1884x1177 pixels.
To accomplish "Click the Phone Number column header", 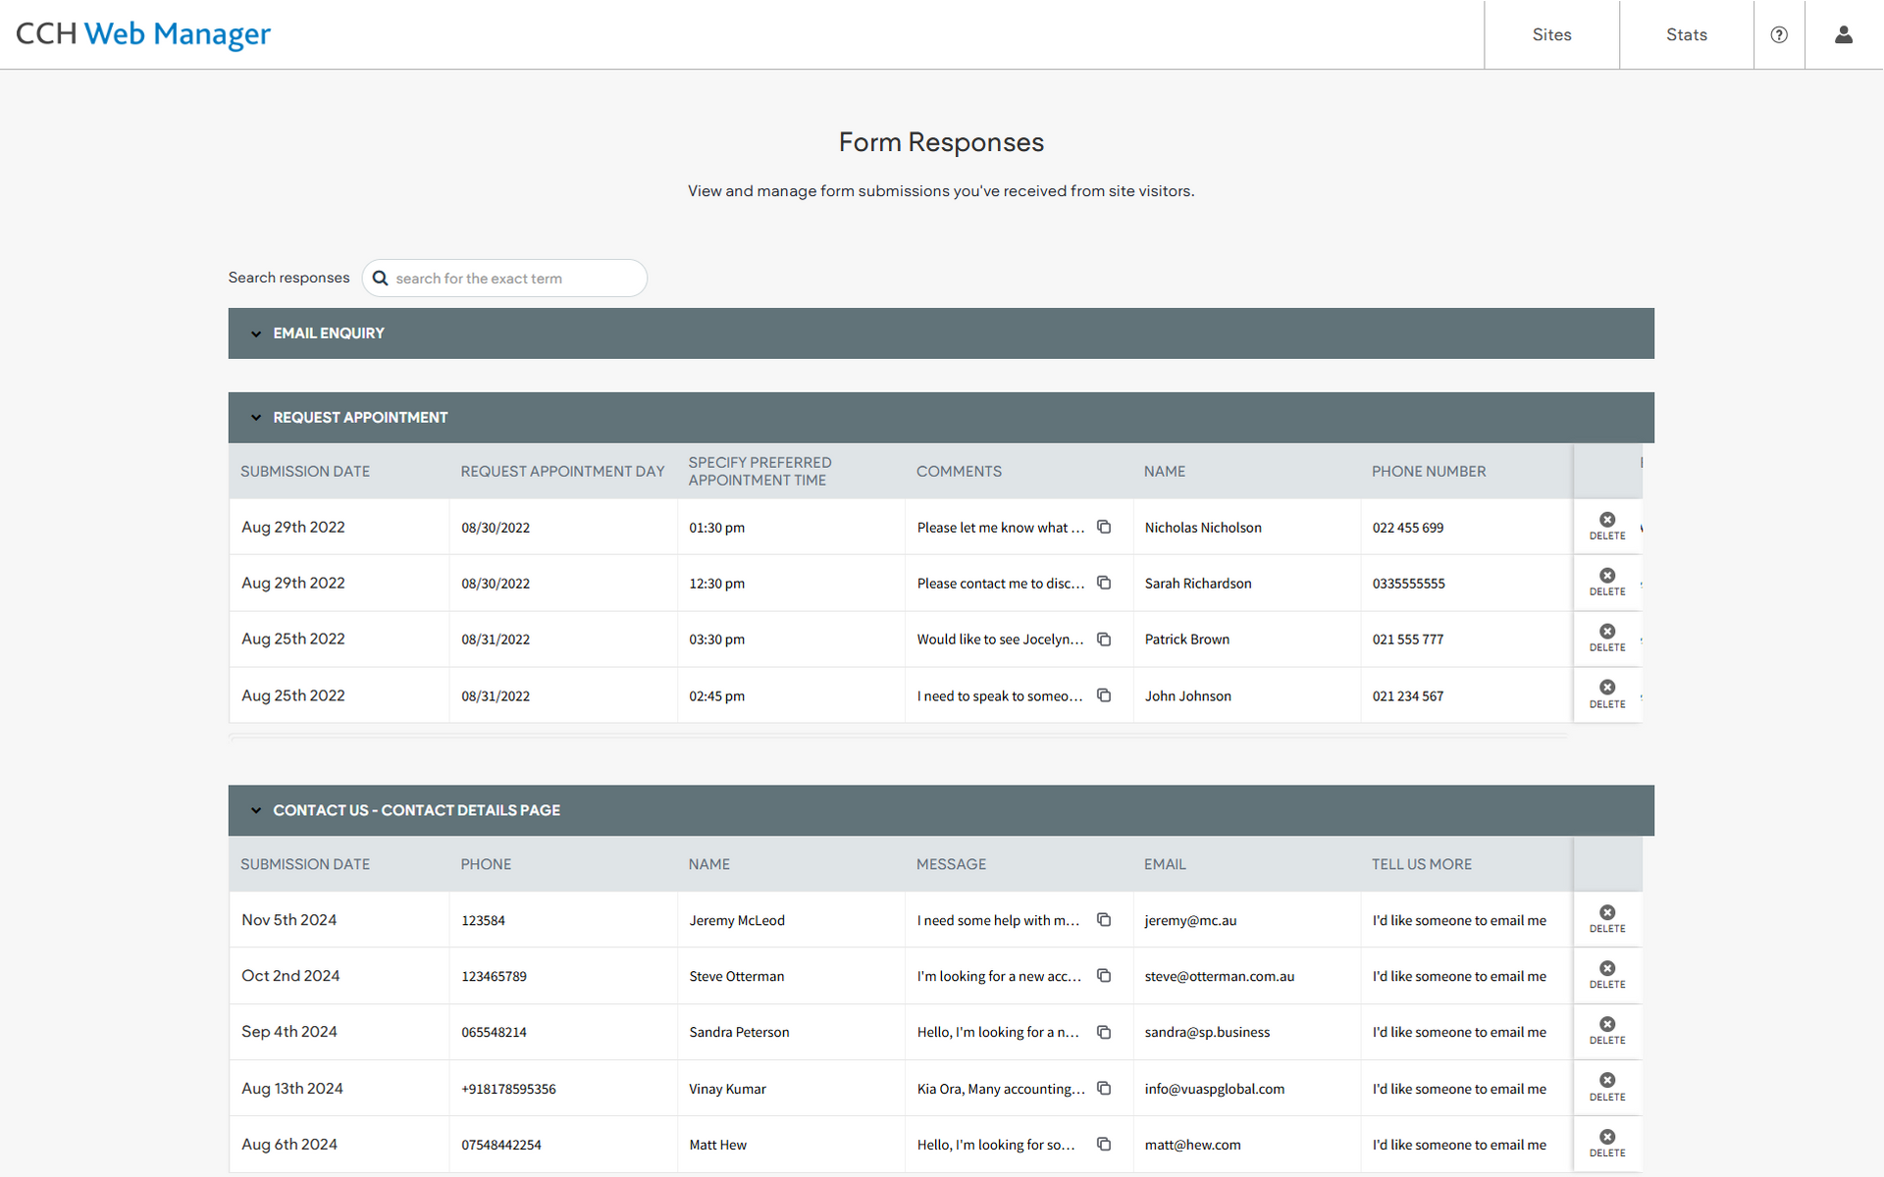I will [1429, 472].
